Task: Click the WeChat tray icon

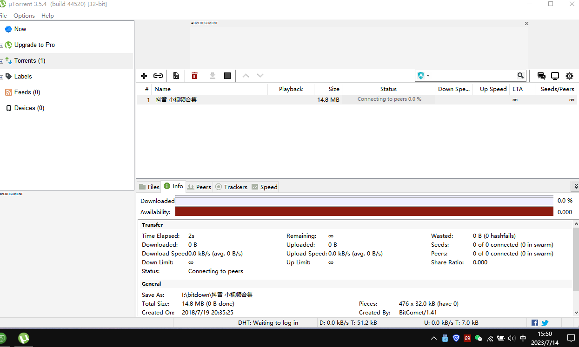Action: (x=478, y=338)
